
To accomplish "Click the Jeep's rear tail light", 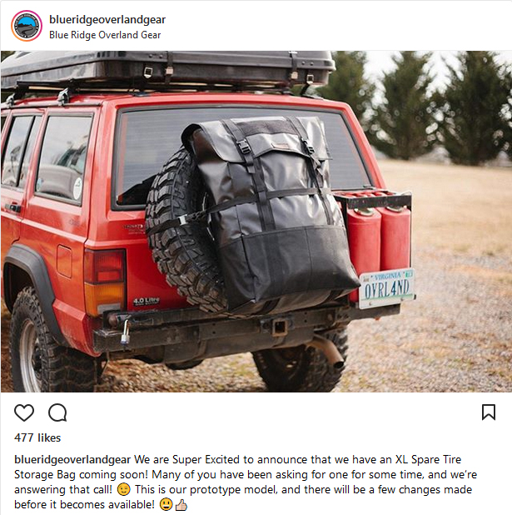I will point(105,282).
